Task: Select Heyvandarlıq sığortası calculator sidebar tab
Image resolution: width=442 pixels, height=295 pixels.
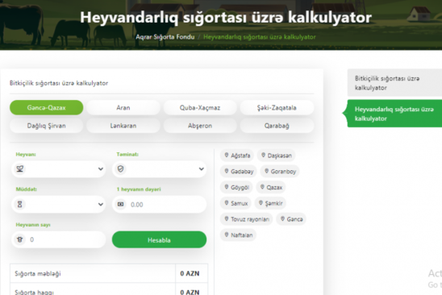Action: tap(394, 114)
